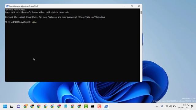Click the 'Administrator: Windows PowerShell' title text
This screenshot has width=196, height=110.
tap(23, 6)
